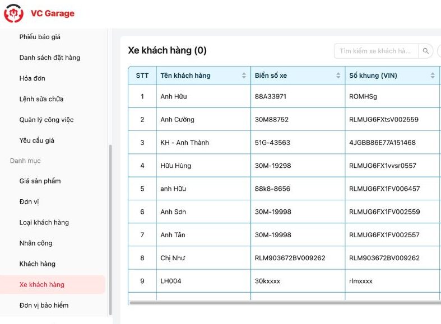Select Quản lý công việc
Image resolution: width=441 pixels, height=324 pixels.
click(47, 120)
